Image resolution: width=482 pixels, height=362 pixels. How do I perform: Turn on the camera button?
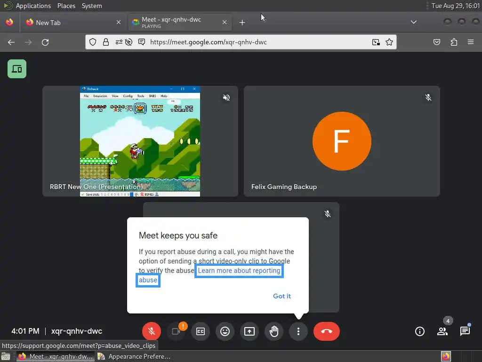tap(176, 331)
